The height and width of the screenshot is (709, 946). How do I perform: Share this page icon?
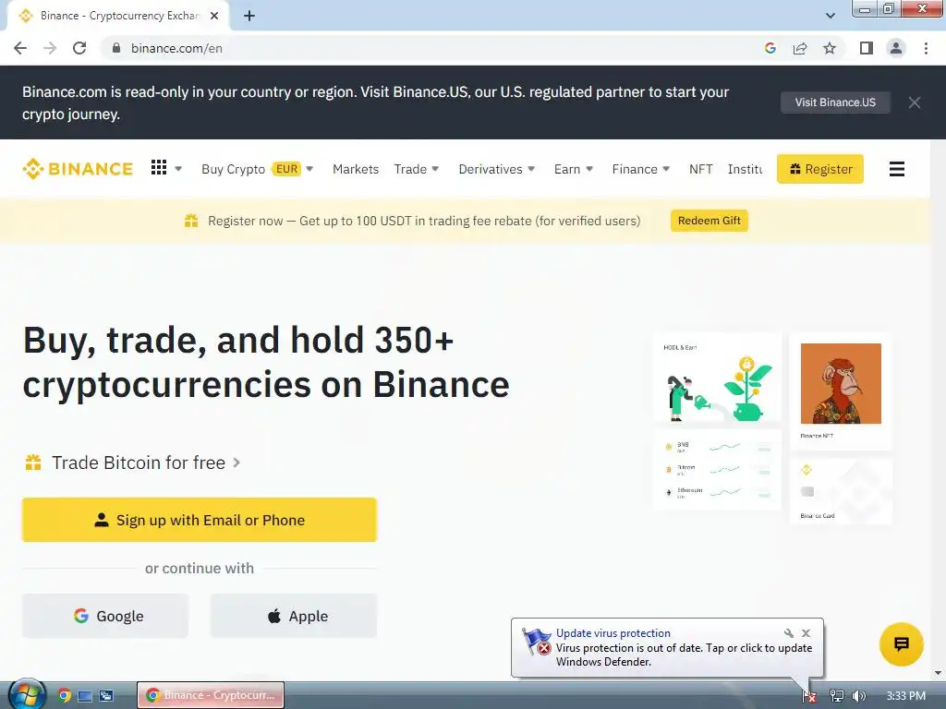[x=800, y=48]
